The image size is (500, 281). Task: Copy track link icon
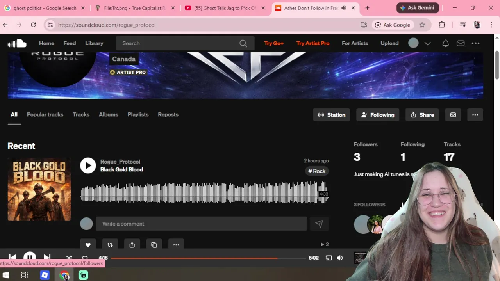point(154,245)
